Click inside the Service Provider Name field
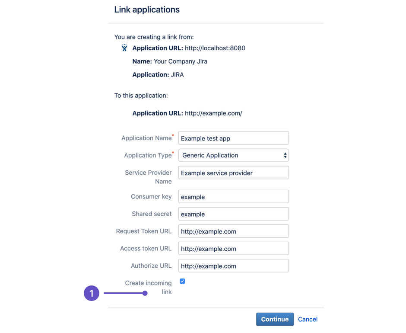 [233, 173]
